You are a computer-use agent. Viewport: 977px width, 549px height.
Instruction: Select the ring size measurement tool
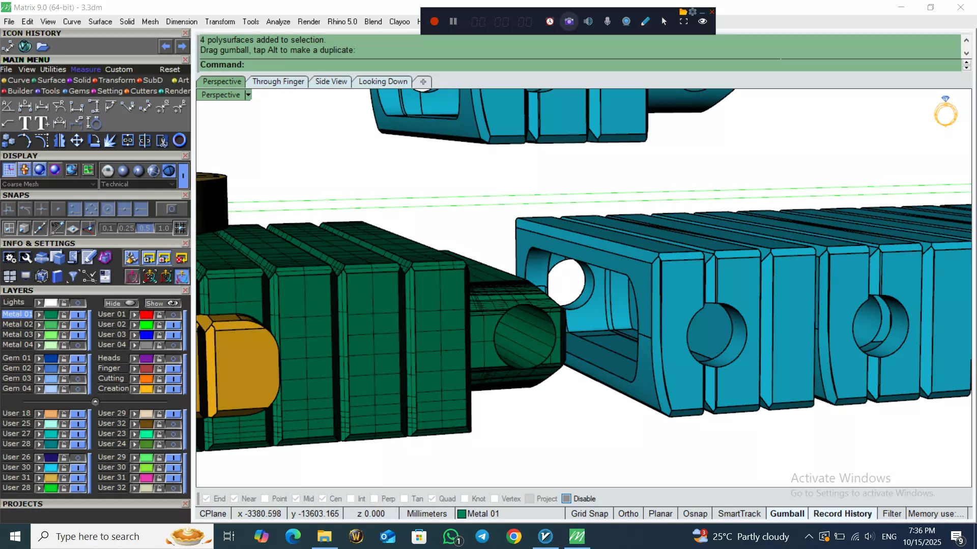(x=94, y=123)
